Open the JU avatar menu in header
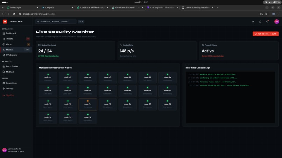Viewport: 282px width, 158px height. click(277, 22)
